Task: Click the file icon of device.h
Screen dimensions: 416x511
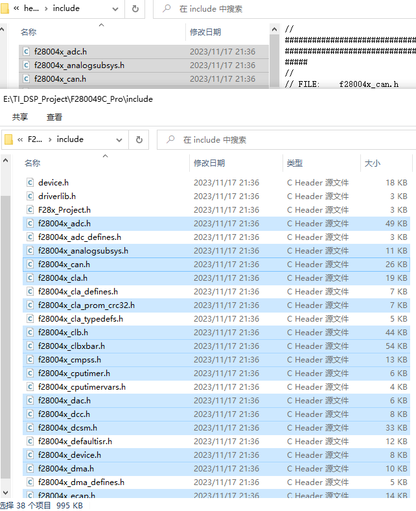Action: pyautogui.click(x=30, y=182)
